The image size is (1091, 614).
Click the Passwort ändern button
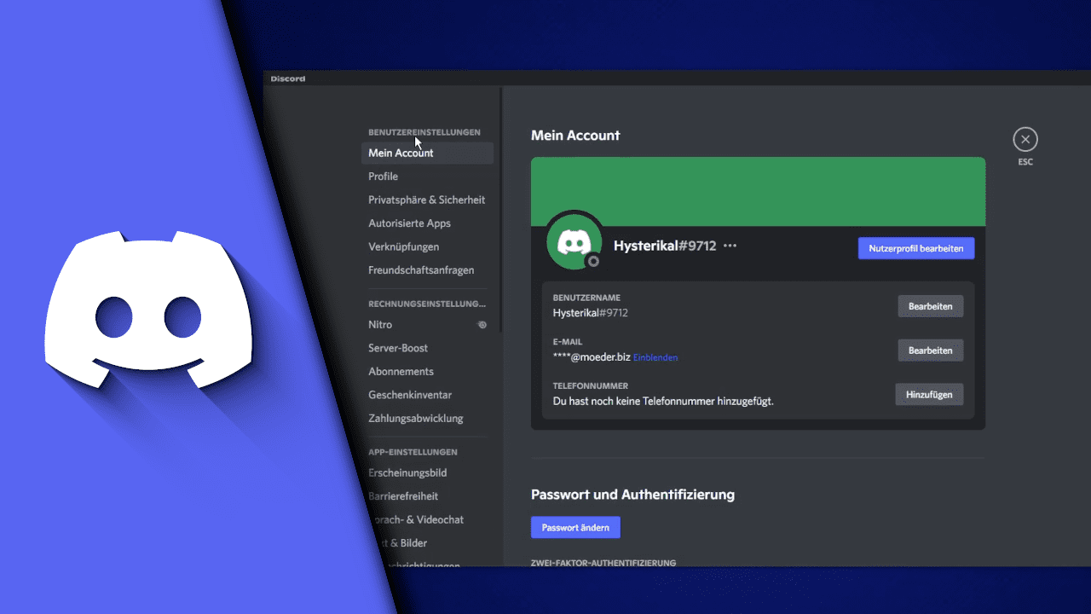point(575,528)
